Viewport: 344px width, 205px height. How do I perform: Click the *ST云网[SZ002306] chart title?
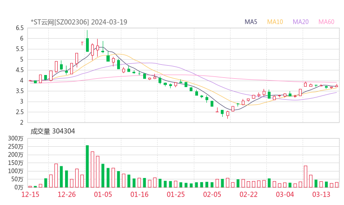79,22
